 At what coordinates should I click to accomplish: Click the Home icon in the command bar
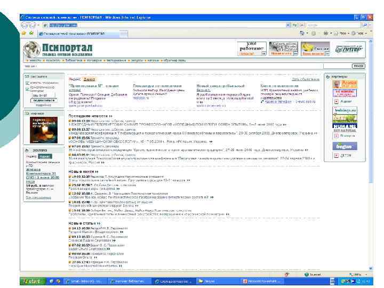302,33
